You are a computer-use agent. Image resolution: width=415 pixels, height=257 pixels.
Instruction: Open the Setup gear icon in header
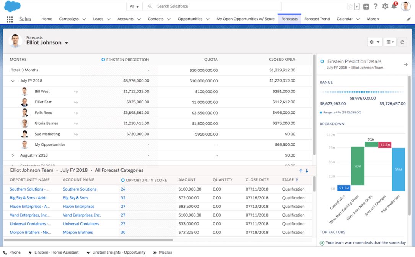pos(385,6)
